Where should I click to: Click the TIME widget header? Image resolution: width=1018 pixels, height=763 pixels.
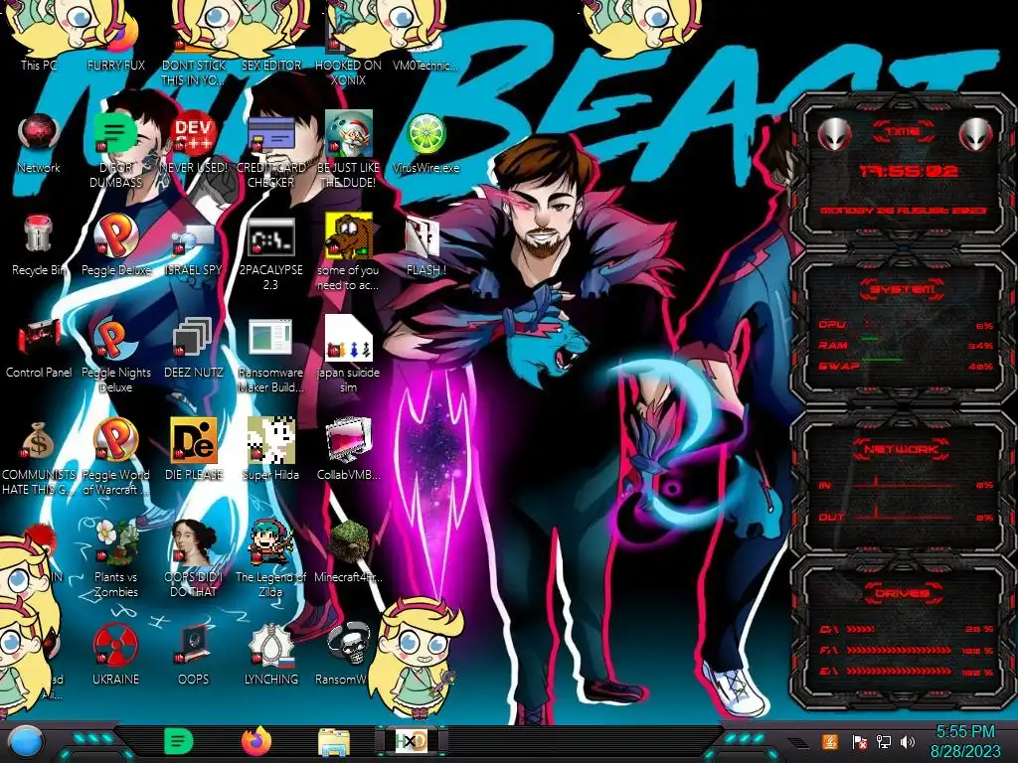coord(903,131)
